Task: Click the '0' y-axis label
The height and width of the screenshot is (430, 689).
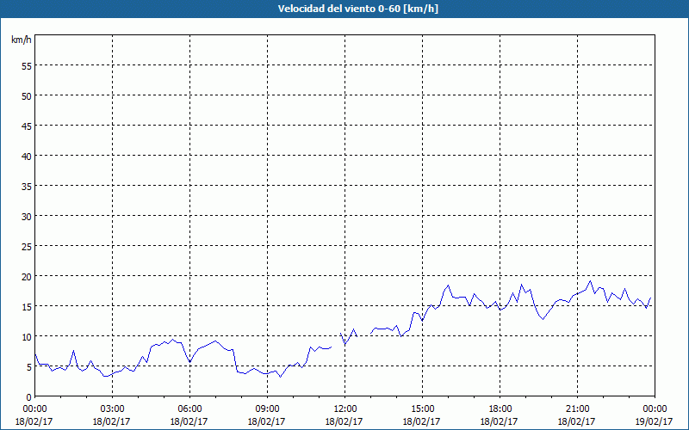Action: pos(29,397)
